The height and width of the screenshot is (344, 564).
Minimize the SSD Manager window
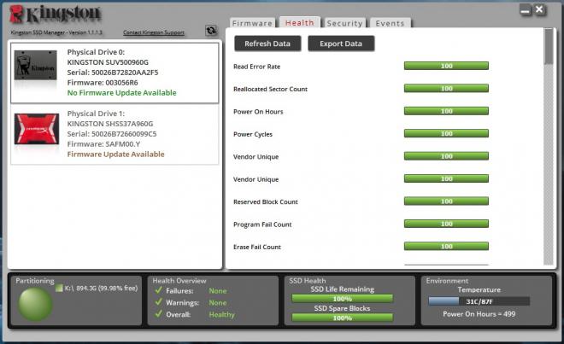coord(526,11)
